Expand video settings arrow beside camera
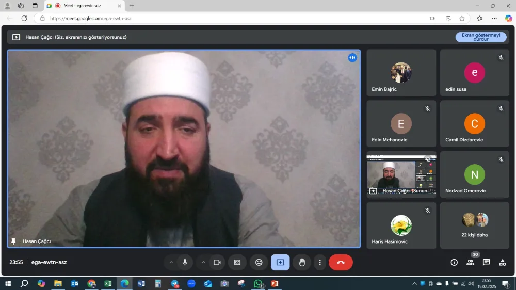The height and width of the screenshot is (290, 516). 203,262
